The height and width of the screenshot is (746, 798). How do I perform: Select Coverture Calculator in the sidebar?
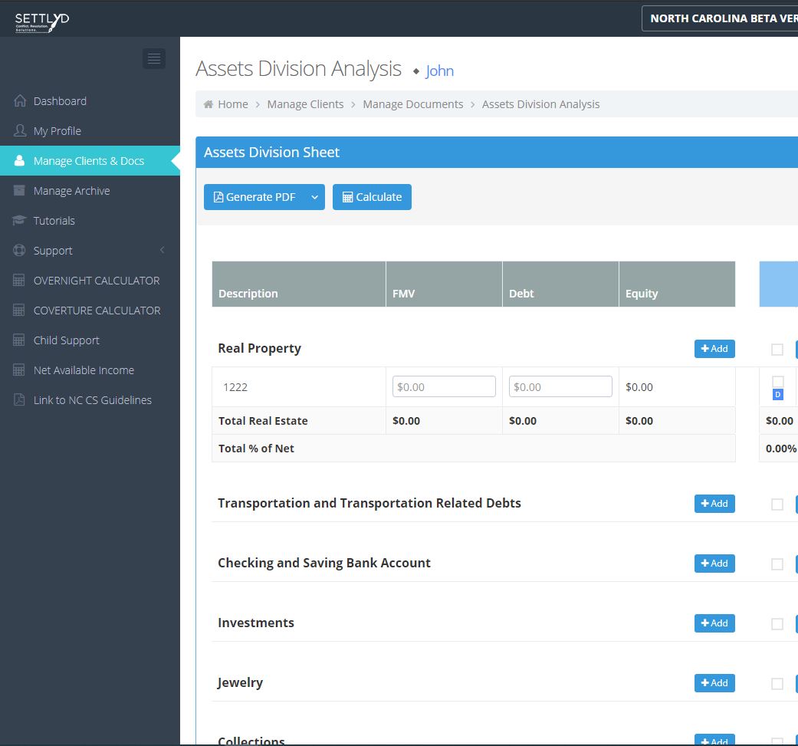click(x=97, y=311)
